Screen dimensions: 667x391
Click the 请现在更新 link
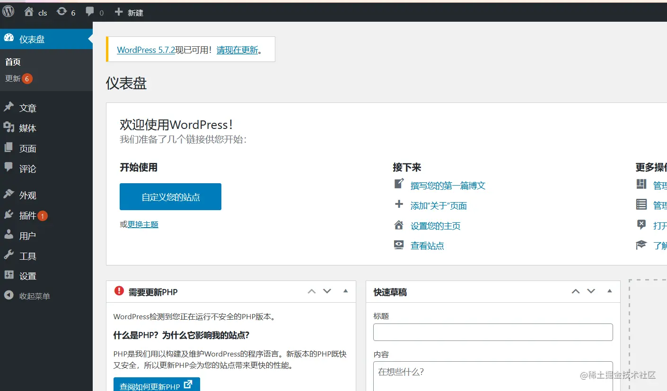237,50
